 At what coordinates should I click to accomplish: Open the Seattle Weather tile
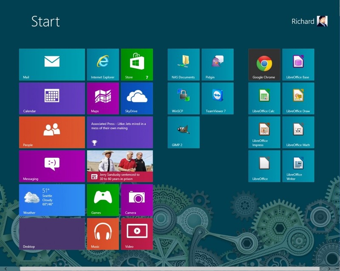[x=52, y=200]
